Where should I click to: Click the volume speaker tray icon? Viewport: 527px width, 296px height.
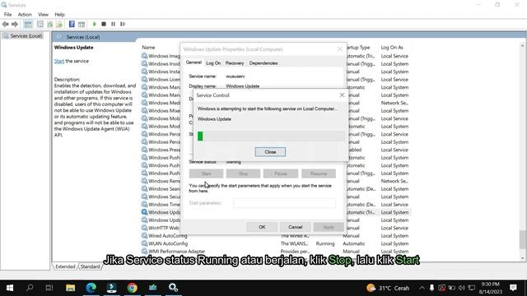[x=462, y=288]
